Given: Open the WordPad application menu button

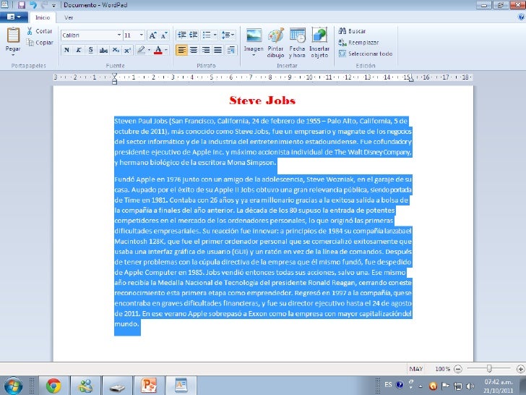Looking at the screenshot, I should click(14, 17).
